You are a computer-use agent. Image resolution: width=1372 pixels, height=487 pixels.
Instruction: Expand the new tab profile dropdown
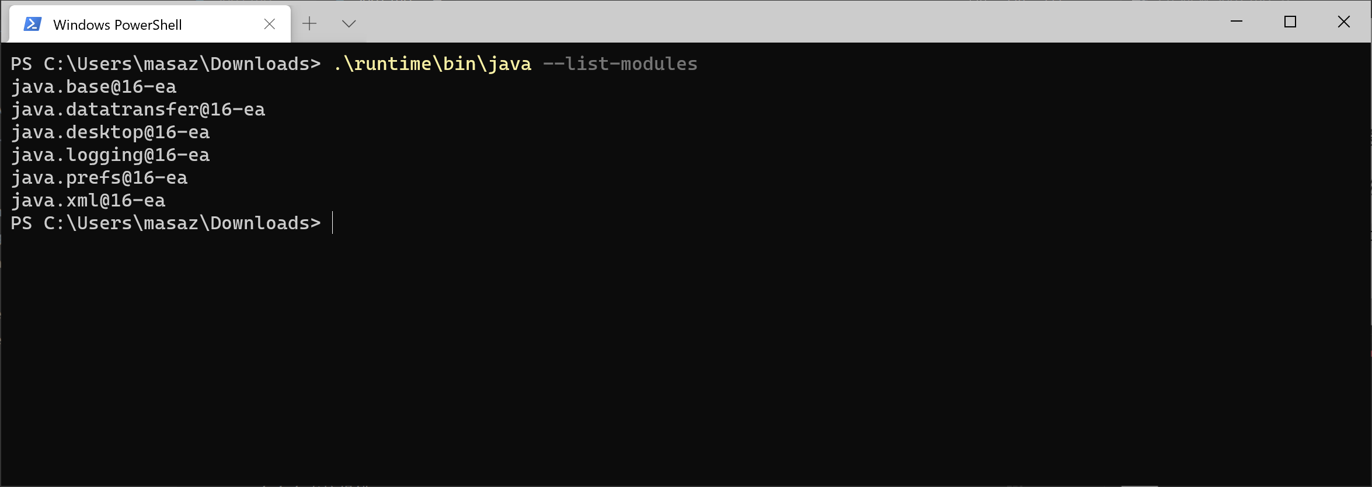coord(349,24)
